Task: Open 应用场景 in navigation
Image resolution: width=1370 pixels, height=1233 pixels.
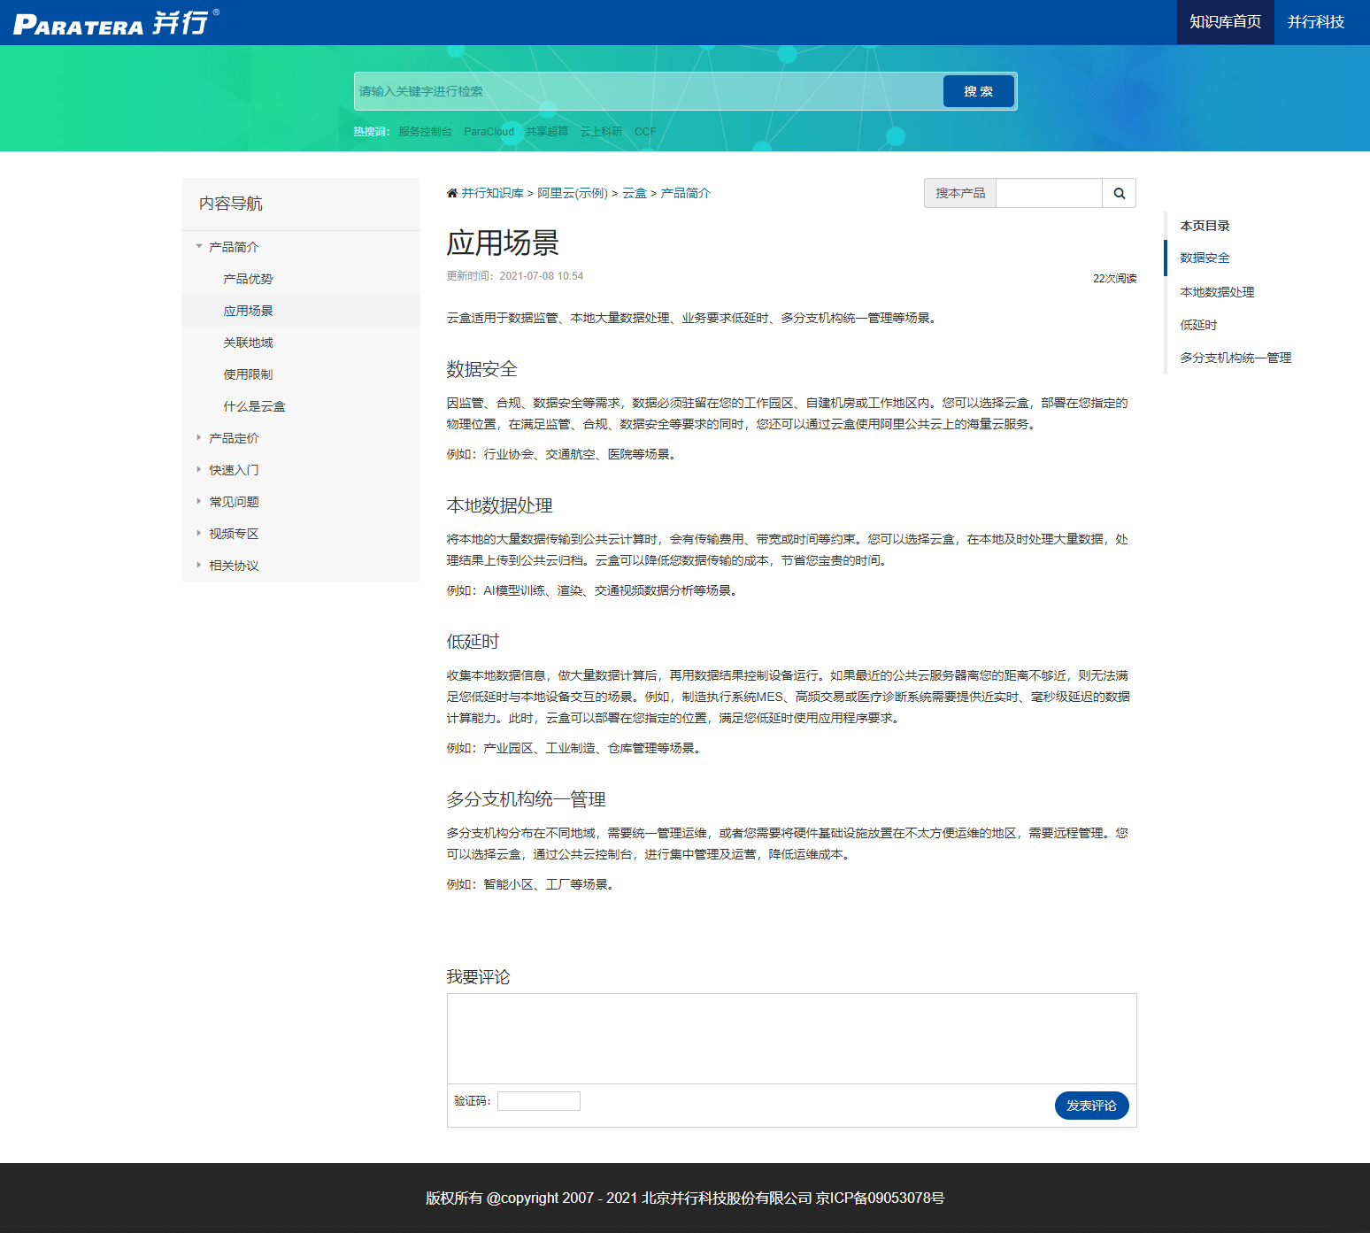Action: click(248, 311)
